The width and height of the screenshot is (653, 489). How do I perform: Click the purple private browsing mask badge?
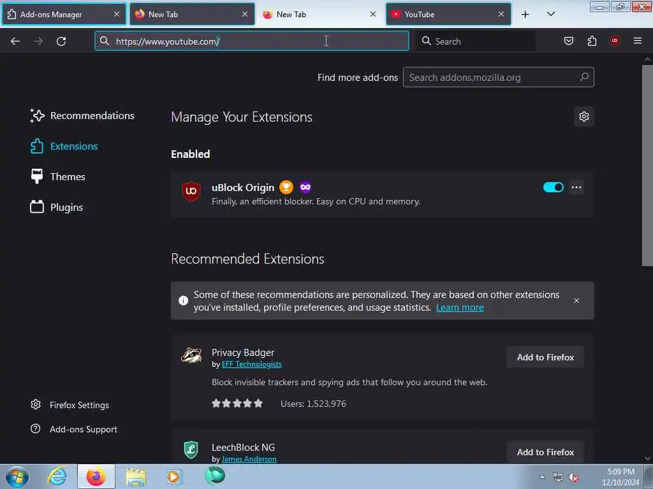[305, 187]
